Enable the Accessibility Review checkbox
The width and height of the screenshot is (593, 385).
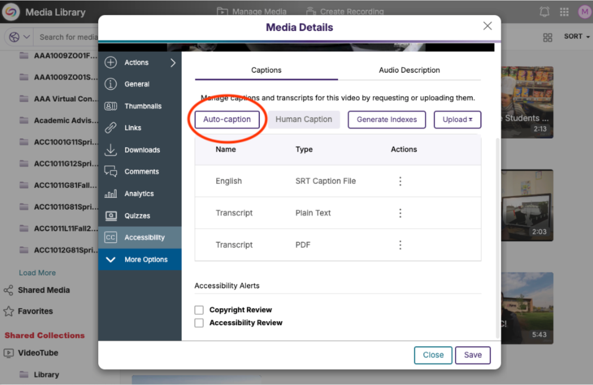[199, 323]
